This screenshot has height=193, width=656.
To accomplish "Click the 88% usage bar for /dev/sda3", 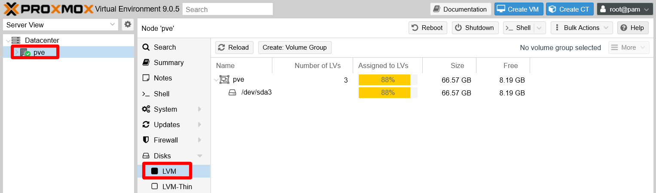I will coord(388,93).
